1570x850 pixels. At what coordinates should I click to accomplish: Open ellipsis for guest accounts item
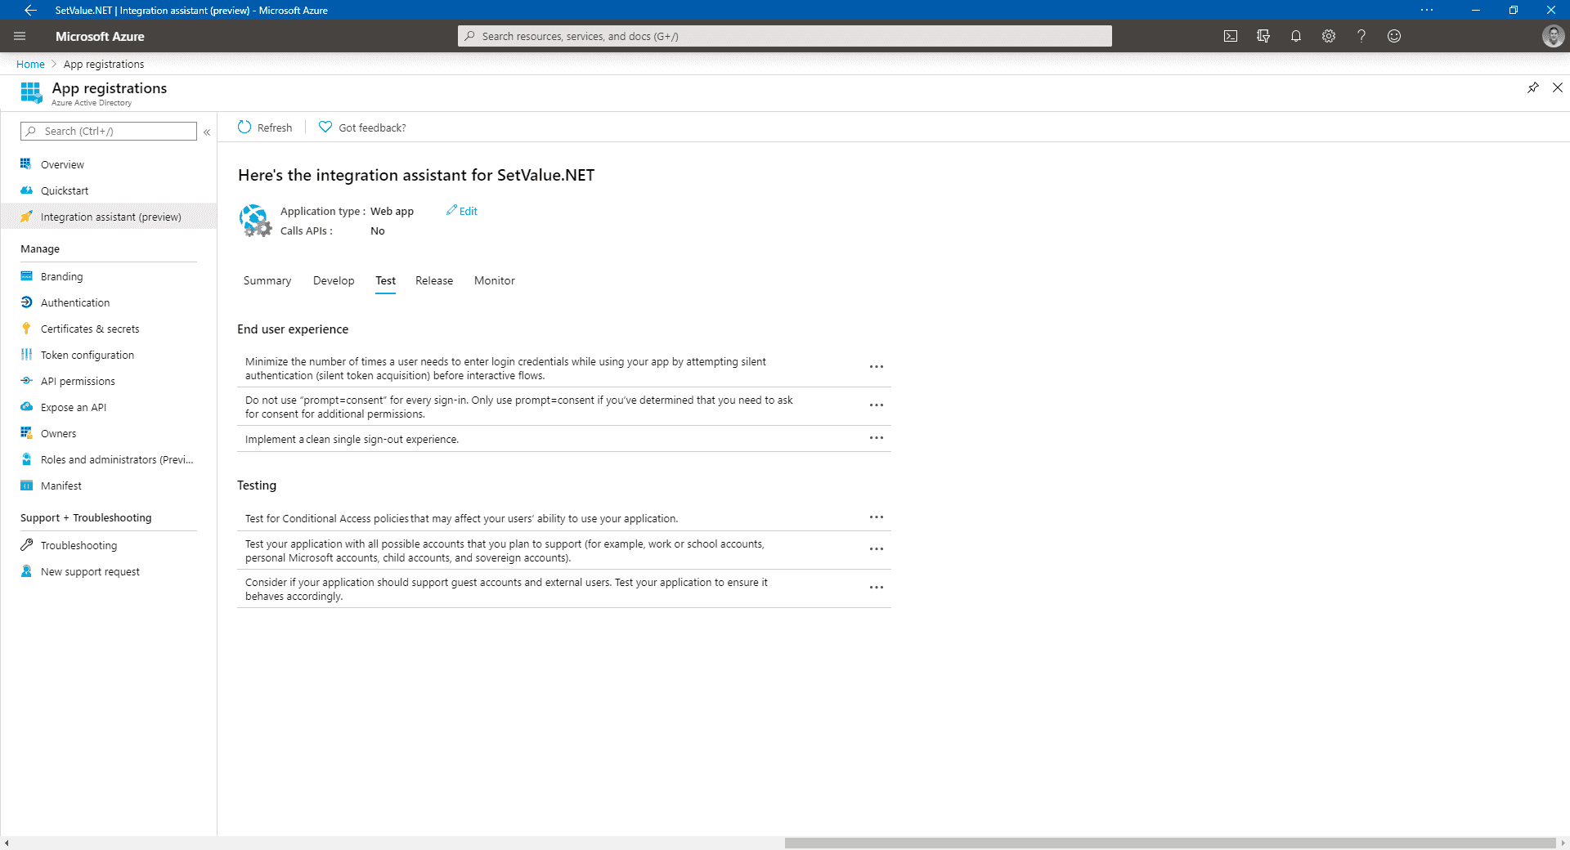(x=877, y=588)
